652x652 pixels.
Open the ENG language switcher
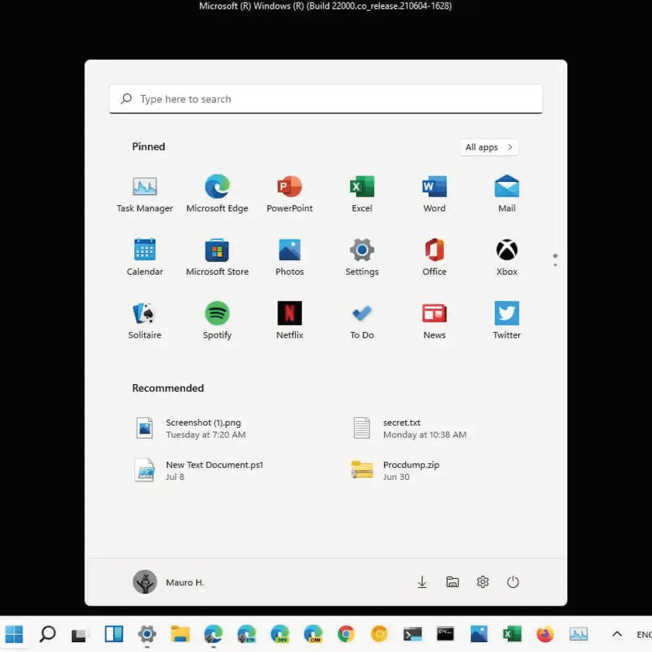(x=643, y=634)
